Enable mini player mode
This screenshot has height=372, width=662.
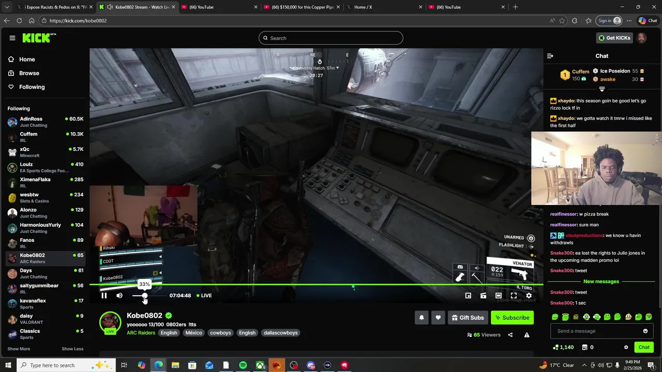pos(468,296)
